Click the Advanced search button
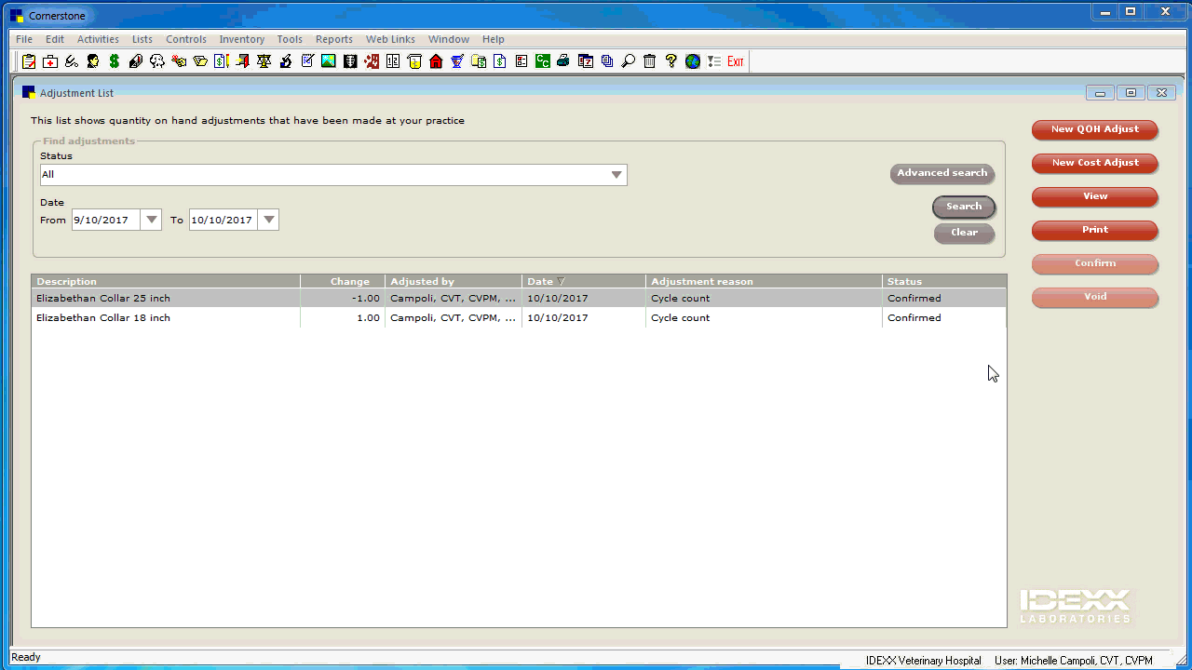Image resolution: width=1192 pixels, height=670 pixels. pyautogui.click(x=942, y=173)
